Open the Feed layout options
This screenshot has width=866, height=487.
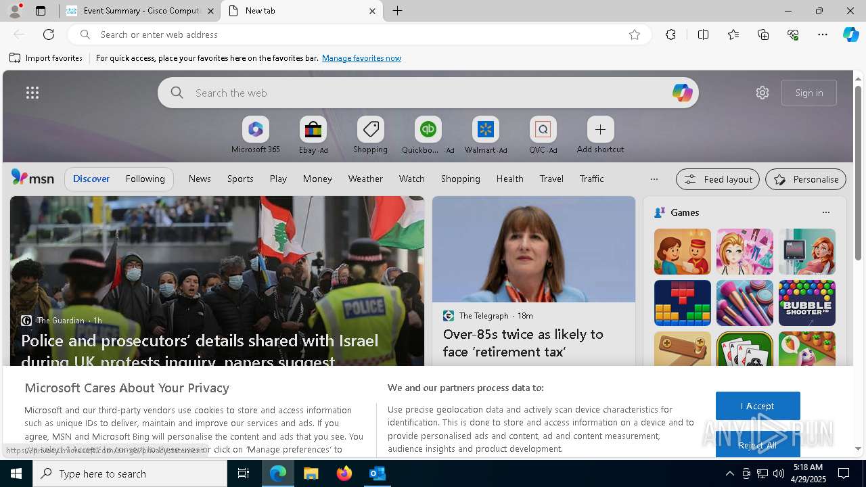click(x=717, y=179)
